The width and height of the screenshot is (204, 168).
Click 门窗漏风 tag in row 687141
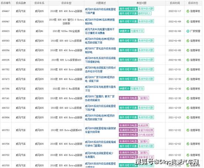click(143, 98)
